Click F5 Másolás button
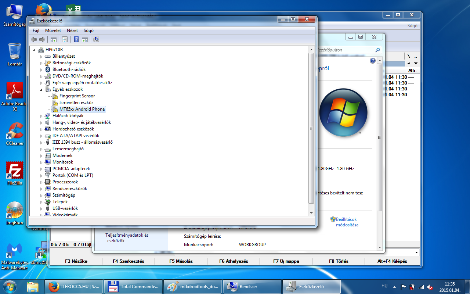 (181, 261)
